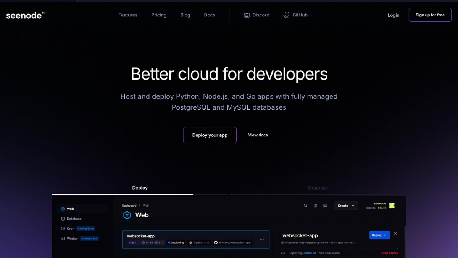Click the Stop deploy link
This screenshot has height=258, width=458.
[x=389, y=253]
